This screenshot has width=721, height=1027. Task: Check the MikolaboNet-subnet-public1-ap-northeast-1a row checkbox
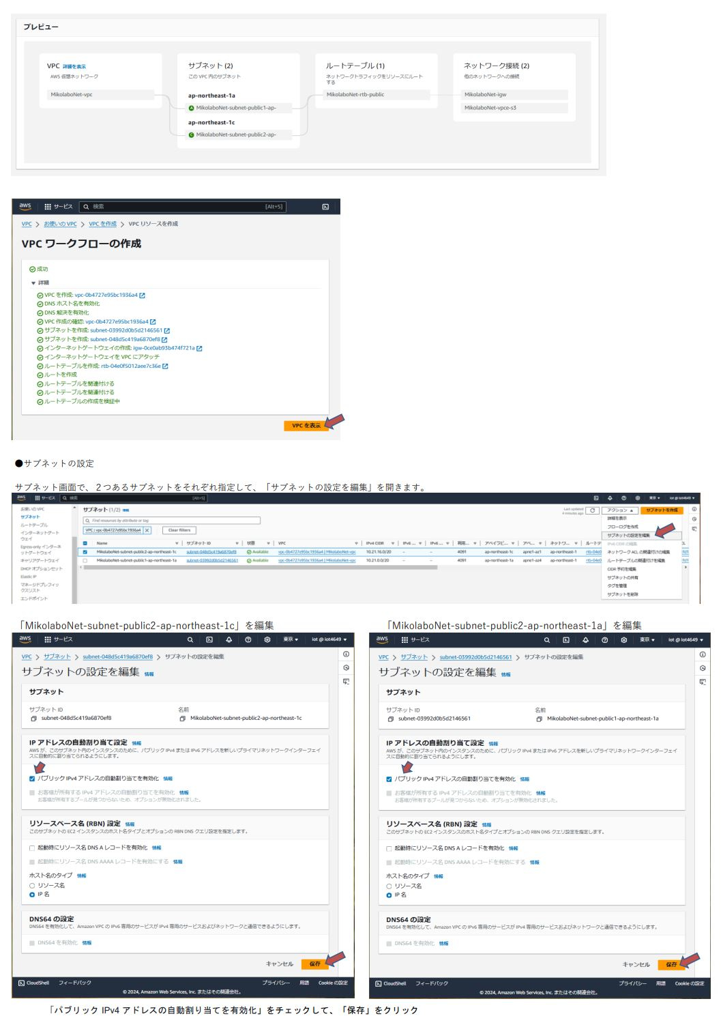click(x=85, y=560)
